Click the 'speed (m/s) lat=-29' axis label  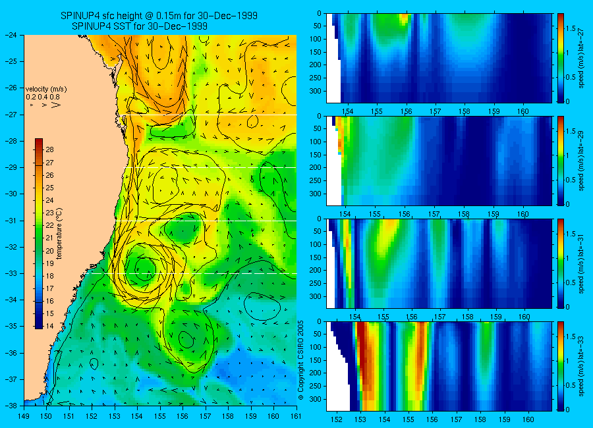(581, 161)
